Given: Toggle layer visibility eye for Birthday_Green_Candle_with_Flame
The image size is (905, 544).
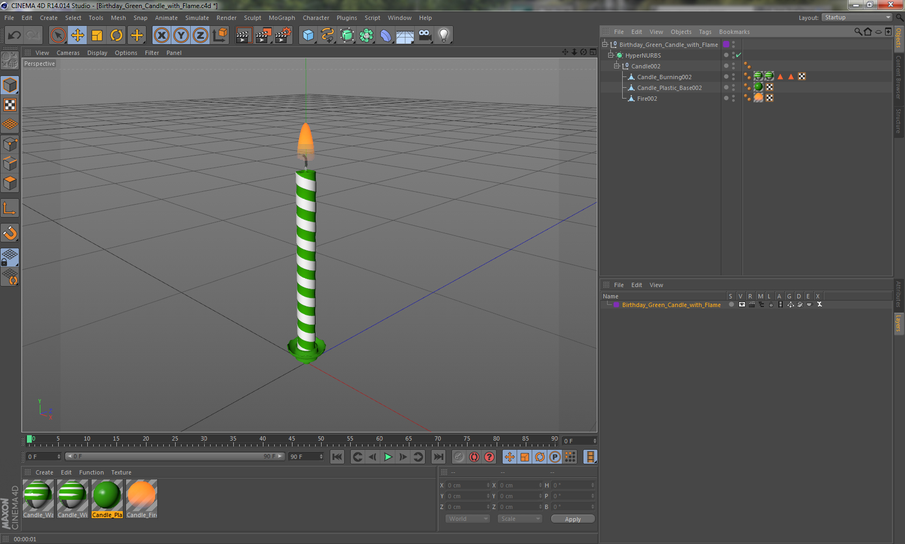Looking at the screenshot, I should (742, 305).
